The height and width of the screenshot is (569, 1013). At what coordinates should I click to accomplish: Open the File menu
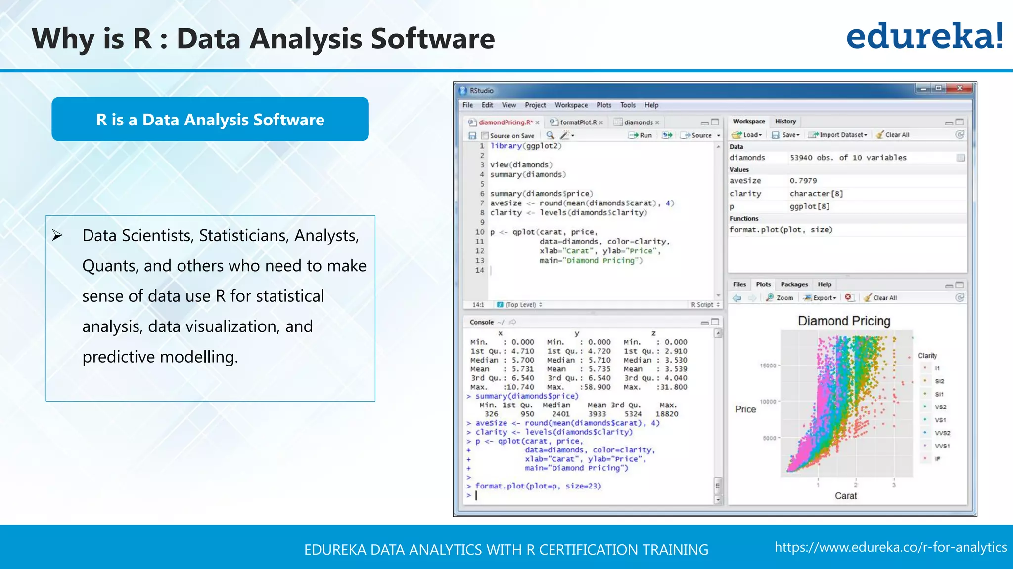[468, 105]
